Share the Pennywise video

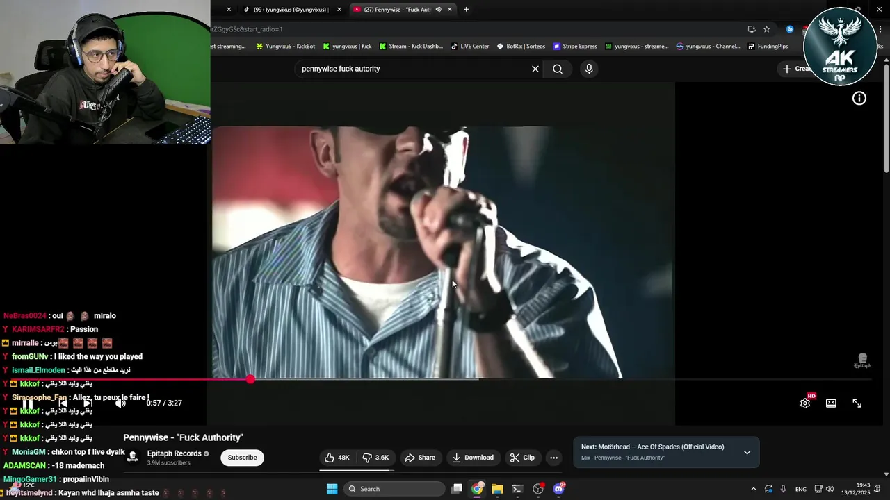pos(420,458)
